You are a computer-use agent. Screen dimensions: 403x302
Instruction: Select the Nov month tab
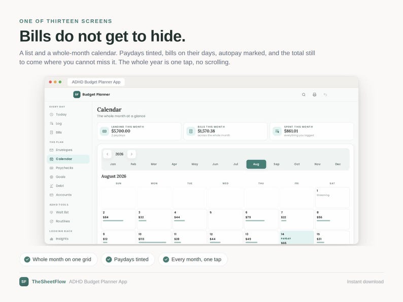317,164
